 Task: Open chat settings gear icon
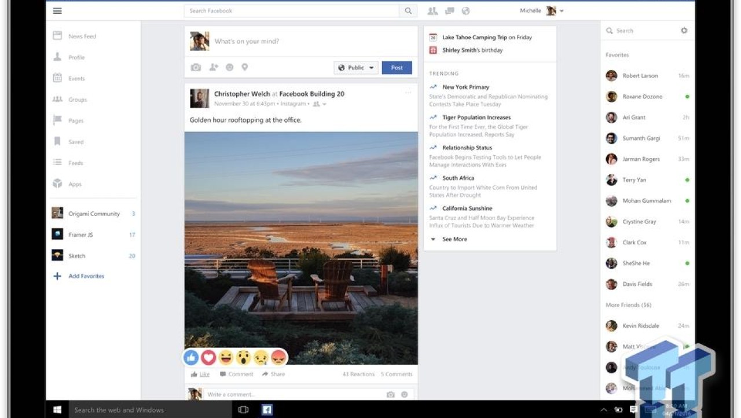click(x=684, y=31)
